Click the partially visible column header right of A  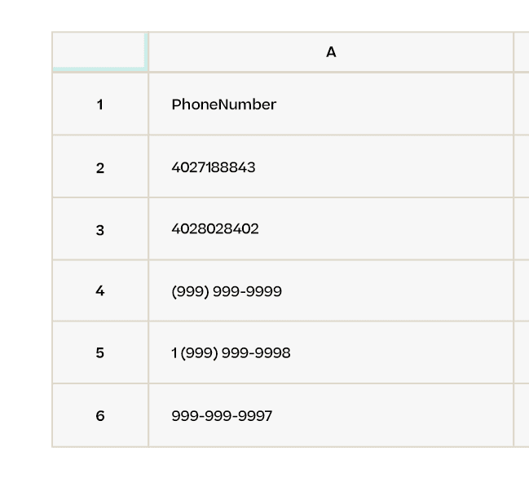(x=522, y=52)
